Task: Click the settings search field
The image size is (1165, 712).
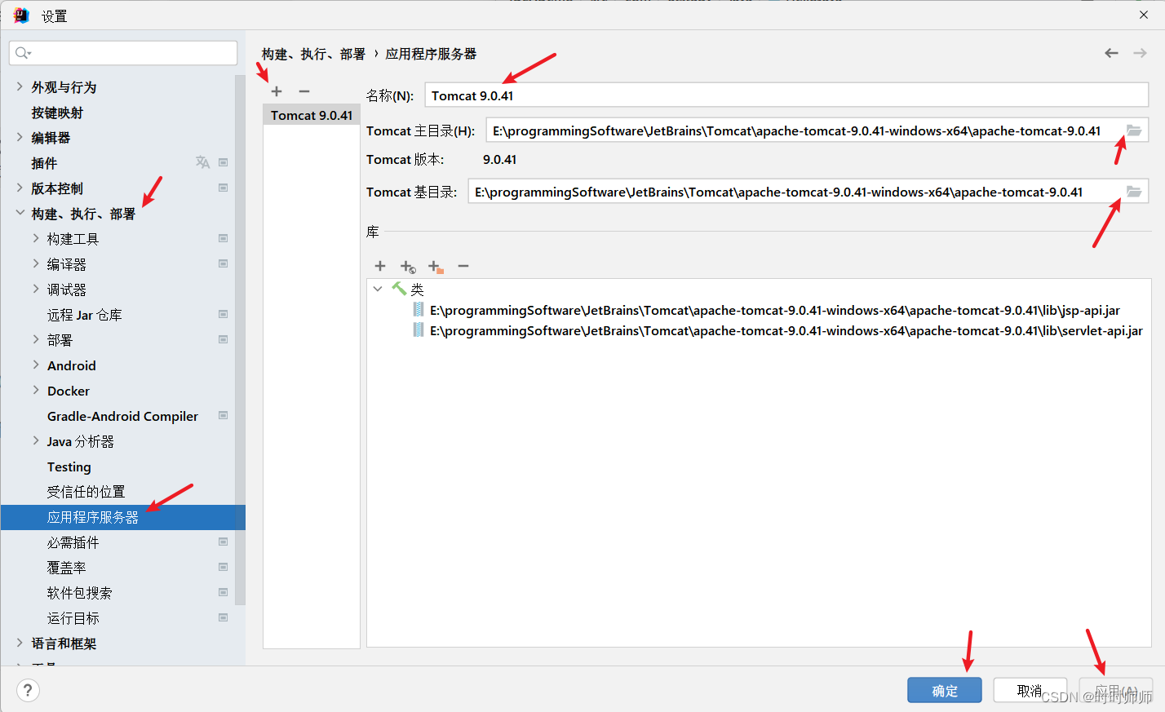Action: click(123, 53)
